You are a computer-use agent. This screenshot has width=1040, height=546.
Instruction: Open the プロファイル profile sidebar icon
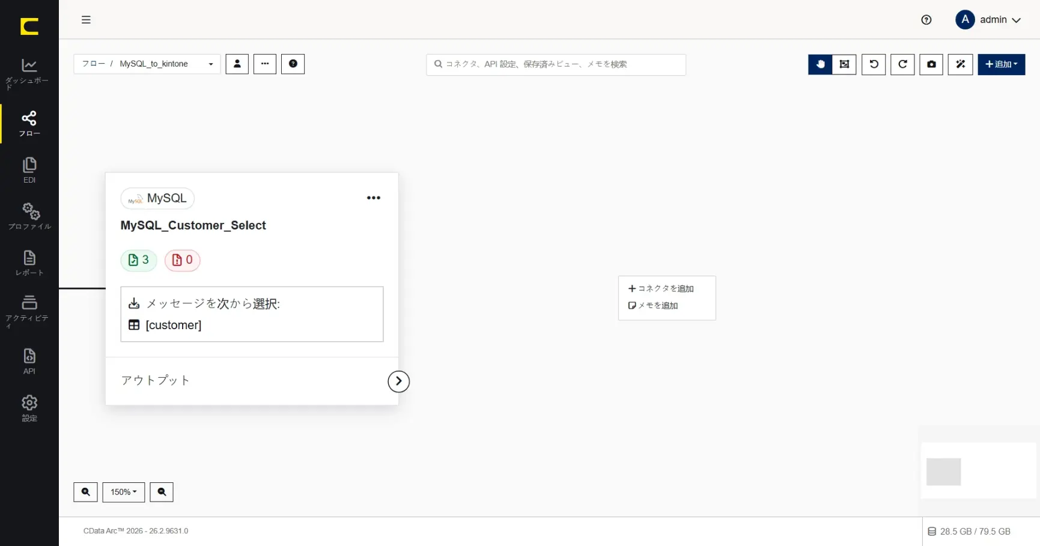[29, 217]
